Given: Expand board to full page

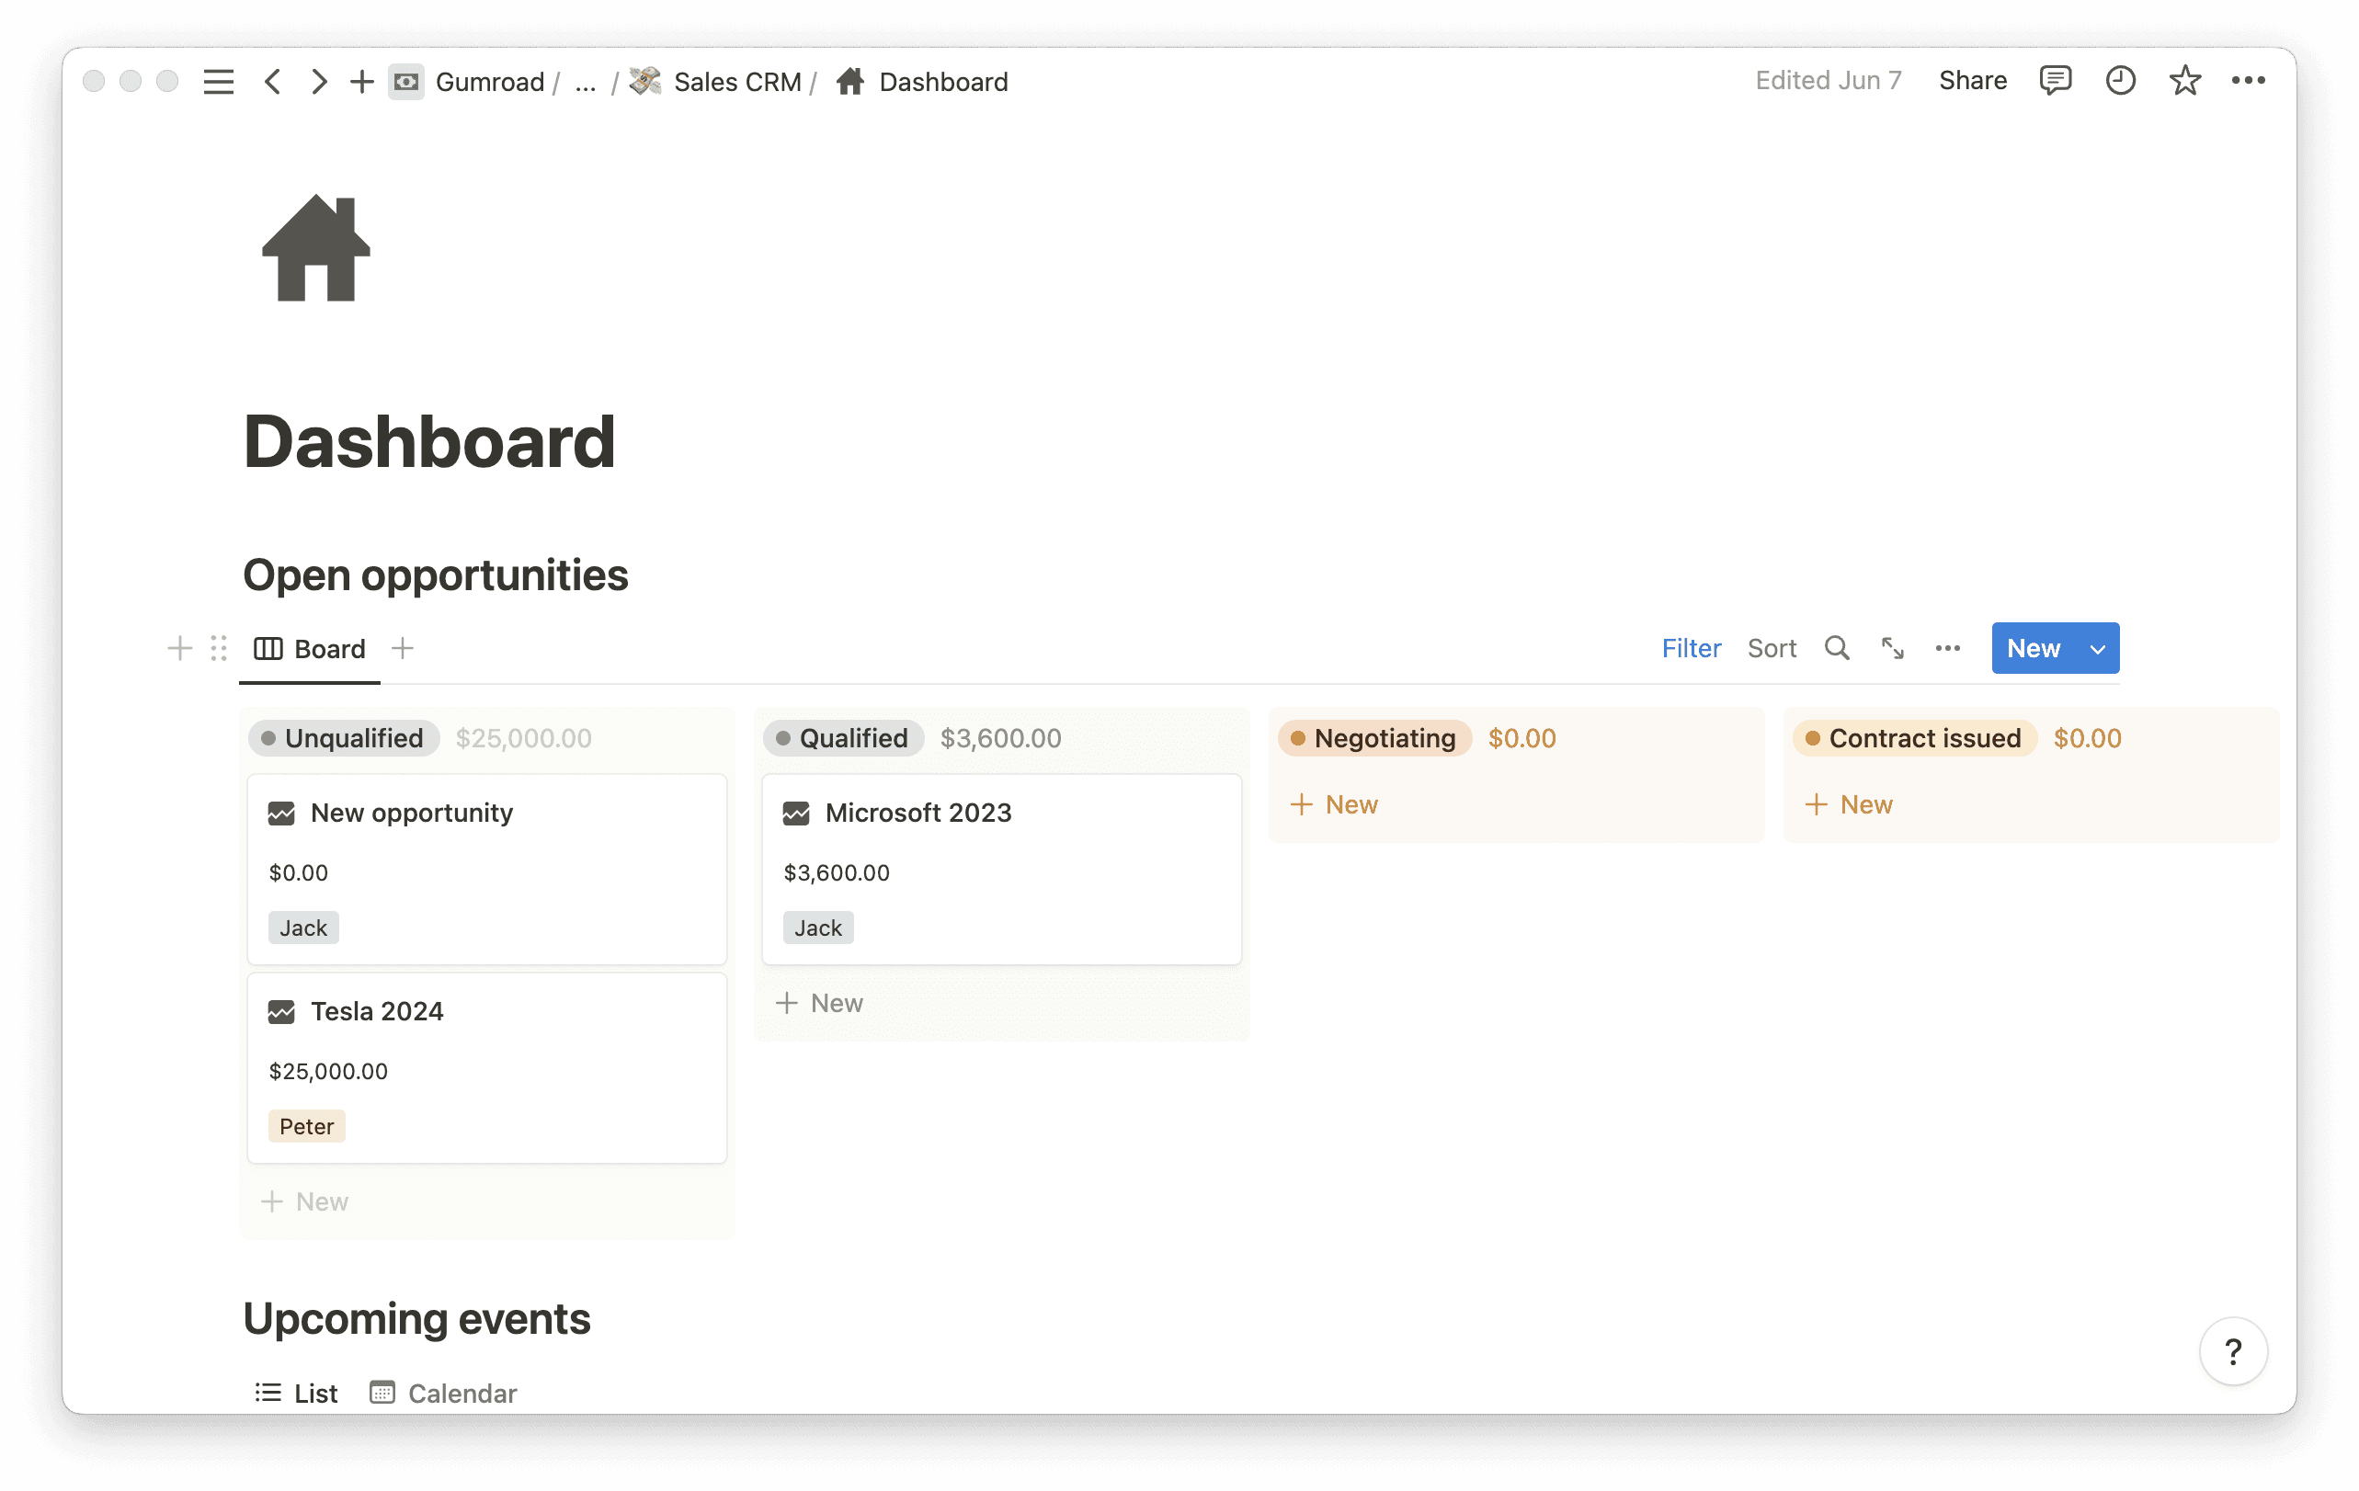Looking at the screenshot, I should click(1893, 648).
